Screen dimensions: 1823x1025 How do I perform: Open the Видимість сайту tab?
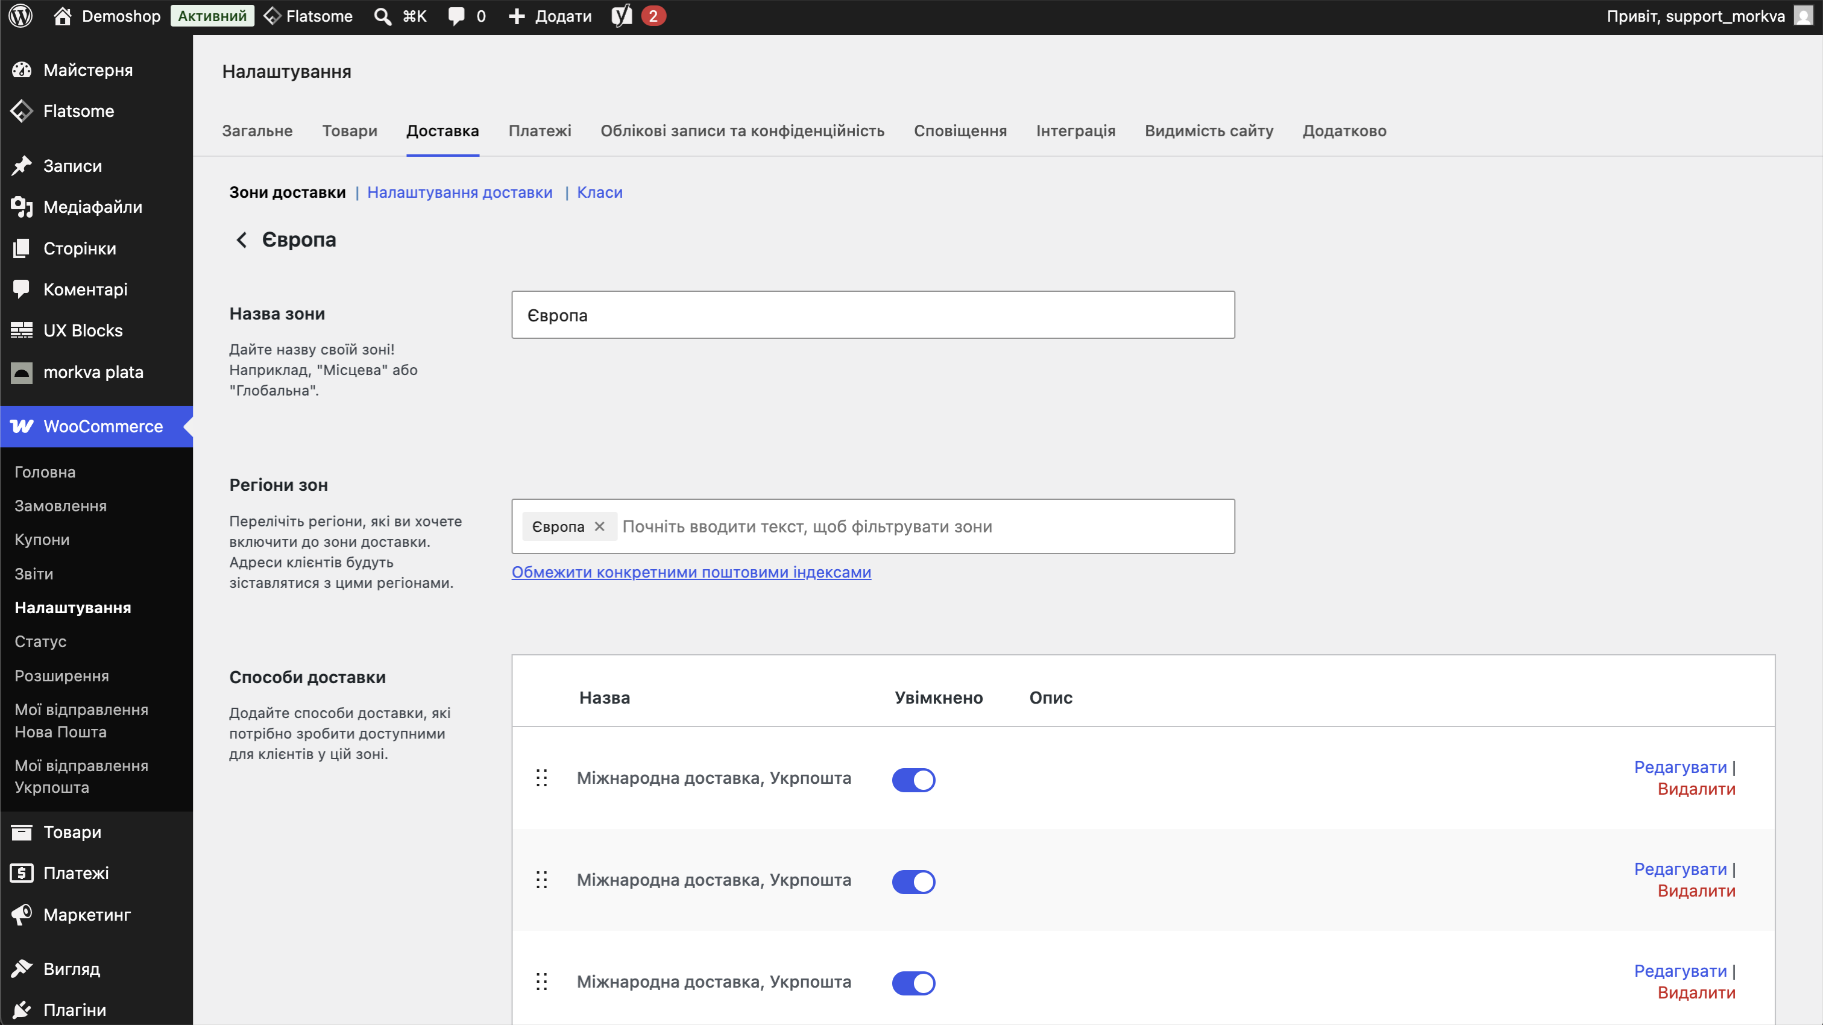(1208, 131)
